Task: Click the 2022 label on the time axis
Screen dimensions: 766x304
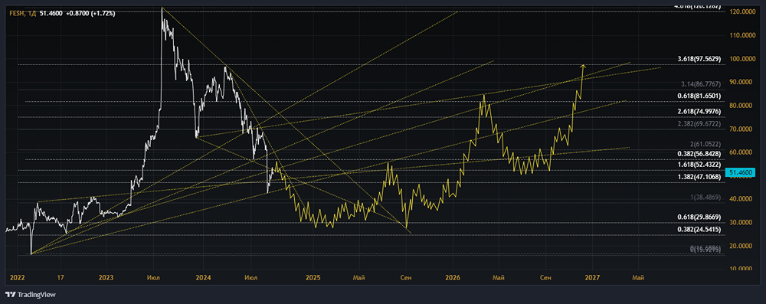Action: tap(17, 278)
